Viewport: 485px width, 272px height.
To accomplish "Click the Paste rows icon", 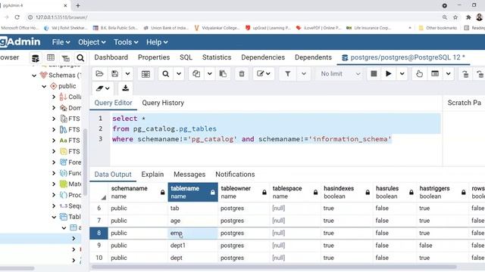I will click(x=223, y=74).
